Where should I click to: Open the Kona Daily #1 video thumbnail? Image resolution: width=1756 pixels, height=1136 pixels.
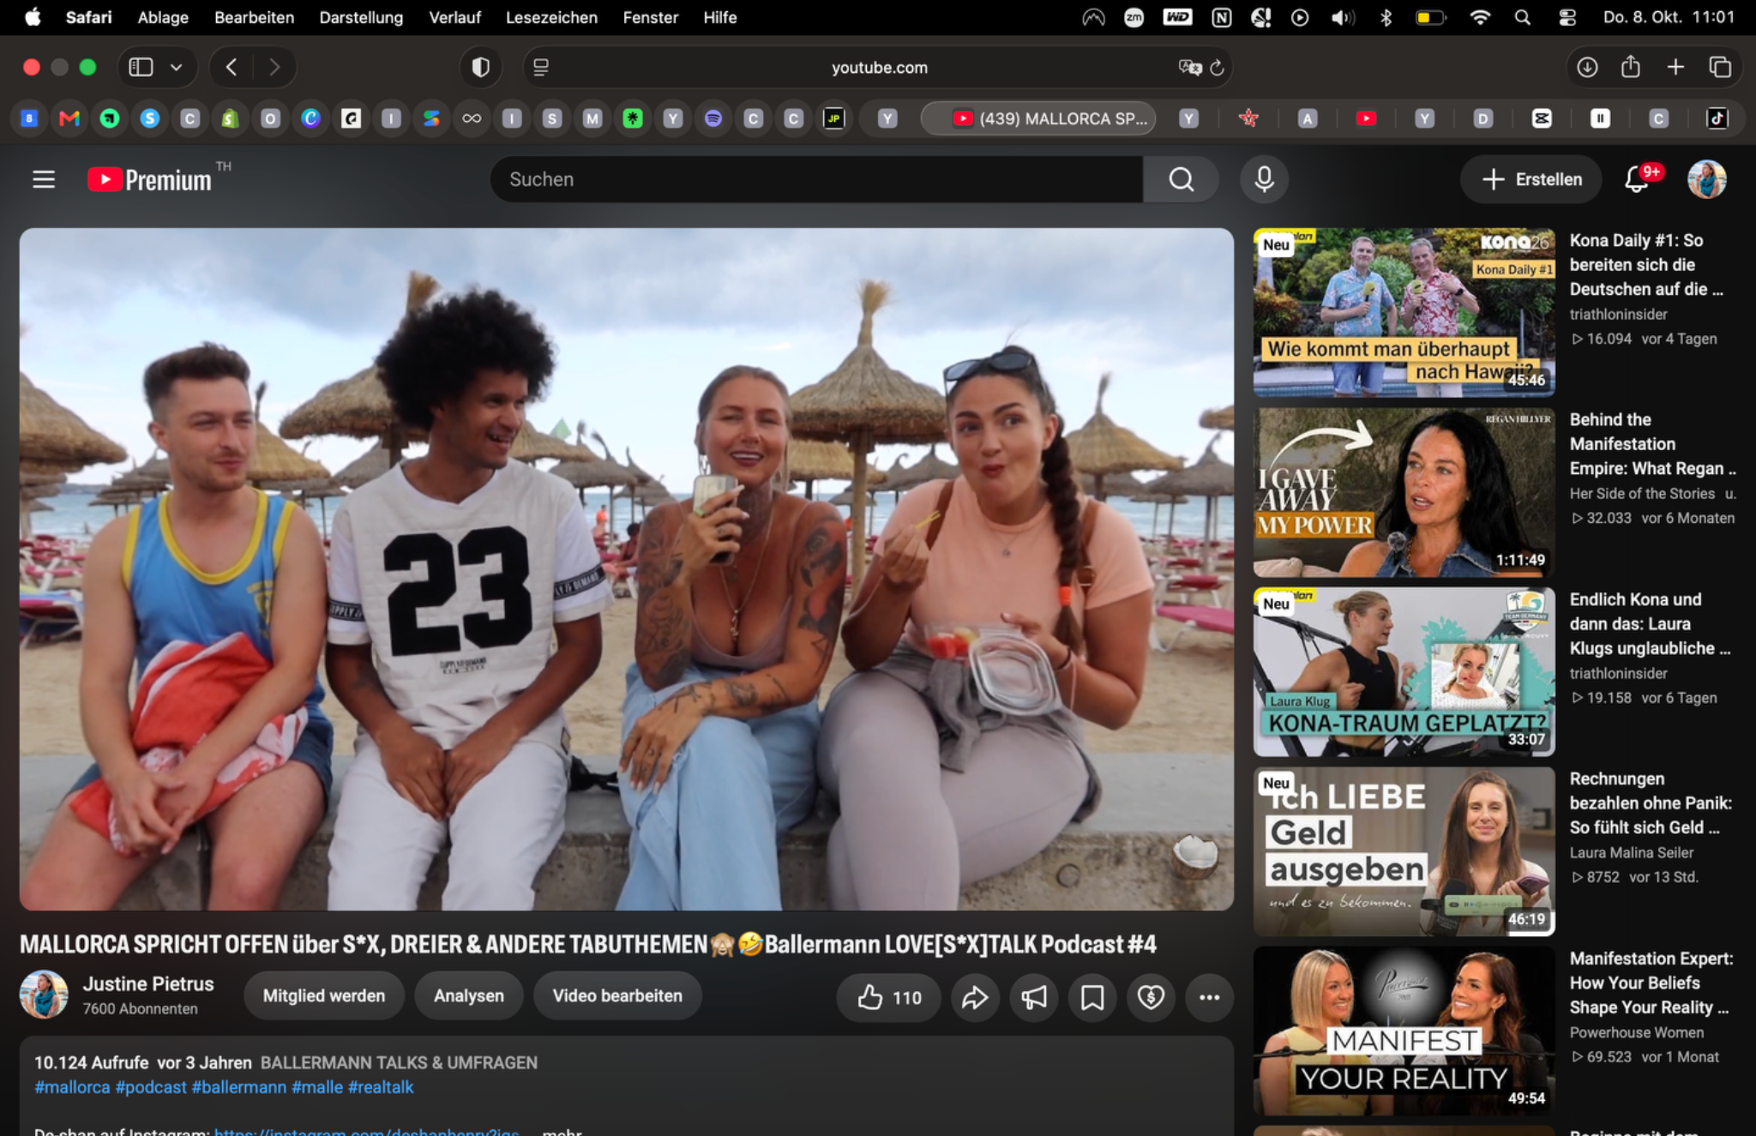coord(1404,312)
